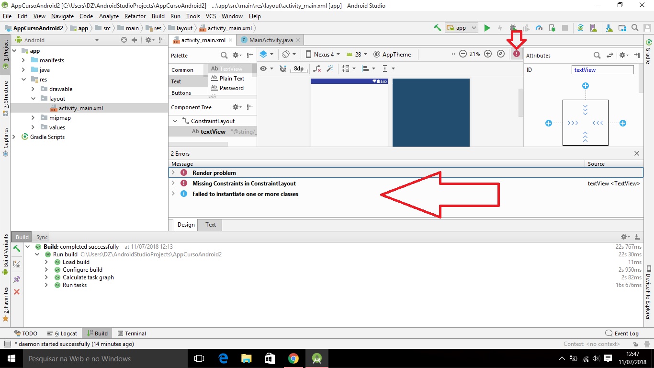Image resolution: width=654 pixels, height=368 pixels.
Task: Zoom in the layout preview
Action: (488, 54)
